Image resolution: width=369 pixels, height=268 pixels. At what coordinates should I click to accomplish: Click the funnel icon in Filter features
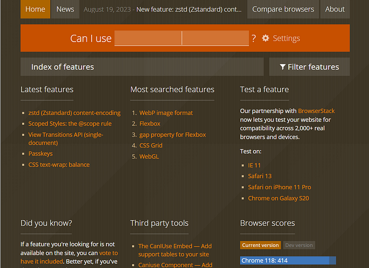(x=283, y=67)
